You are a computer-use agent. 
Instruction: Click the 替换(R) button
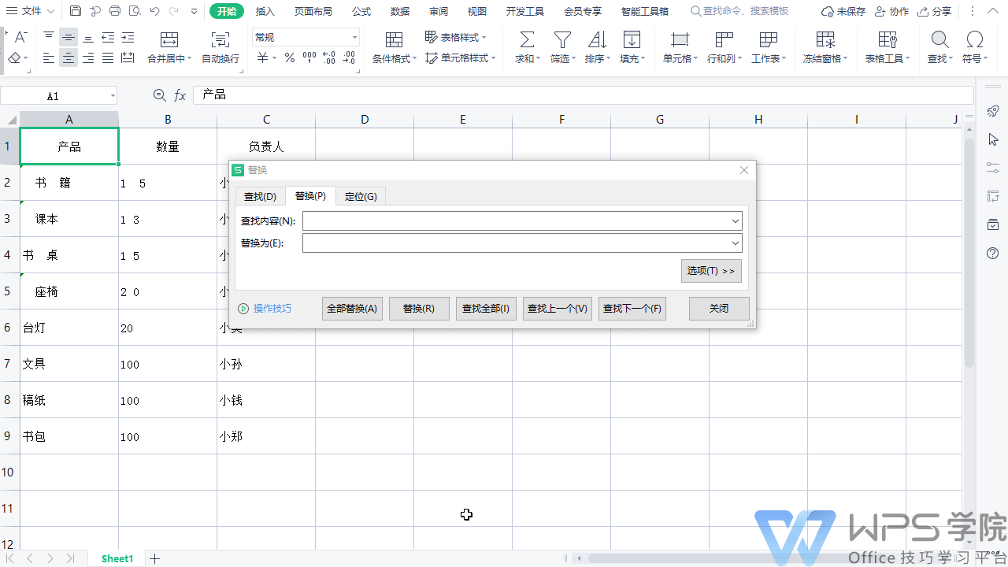click(x=419, y=309)
